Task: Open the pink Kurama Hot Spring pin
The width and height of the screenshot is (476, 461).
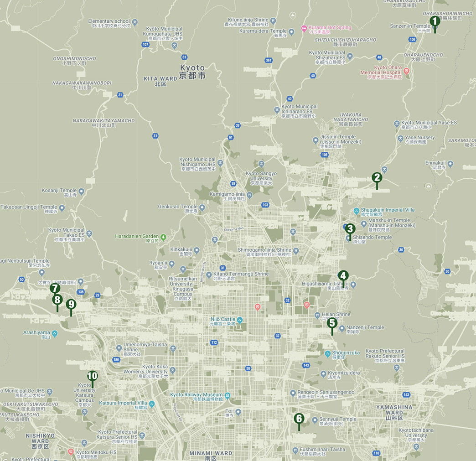Action: click(x=304, y=29)
